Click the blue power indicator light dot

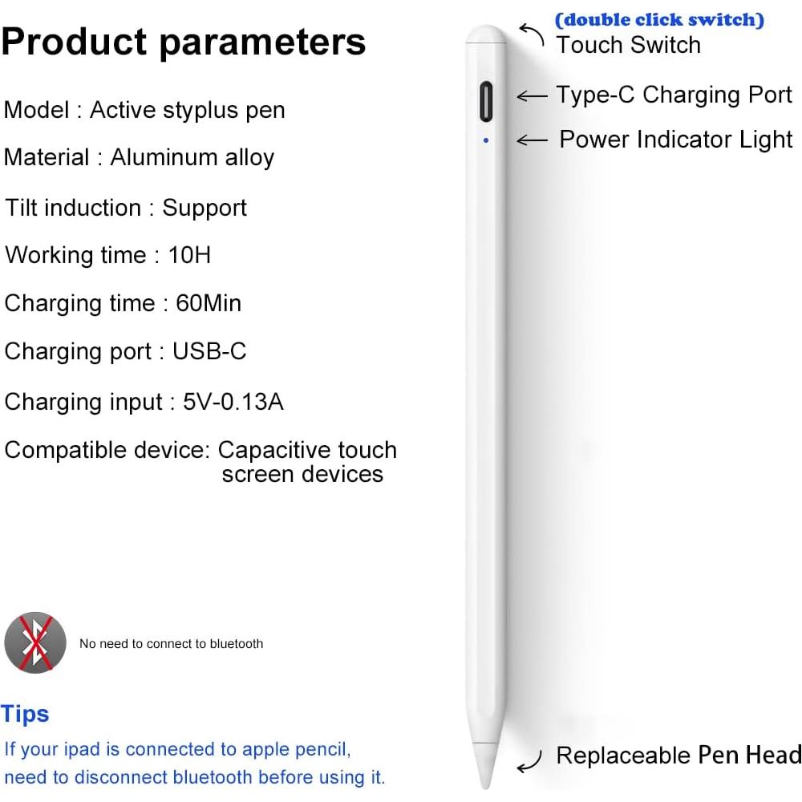[x=486, y=140]
